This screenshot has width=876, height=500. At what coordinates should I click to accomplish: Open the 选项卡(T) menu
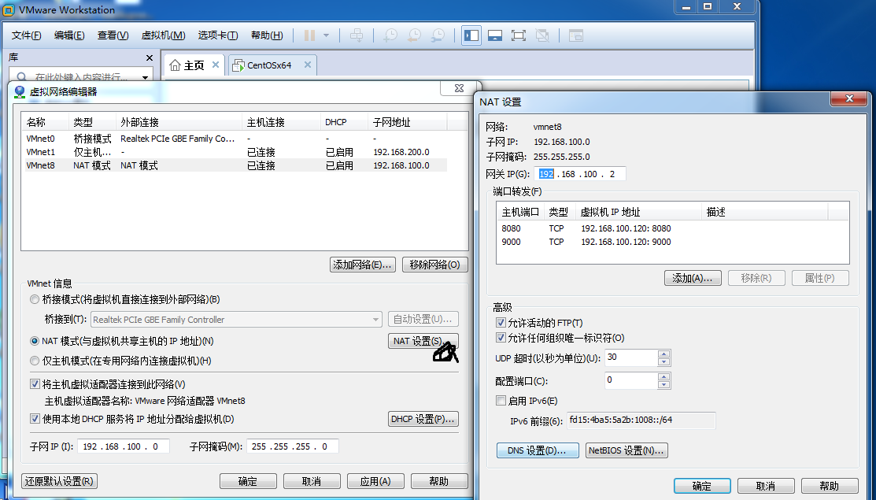(x=218, y=35)
